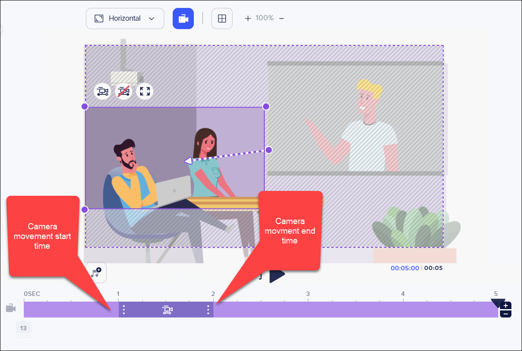
Task: Expand the plus zoom control at timeline's right edge
Action: coord(506,304)
